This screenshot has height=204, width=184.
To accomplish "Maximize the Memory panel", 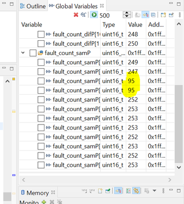I will point(179,190).
